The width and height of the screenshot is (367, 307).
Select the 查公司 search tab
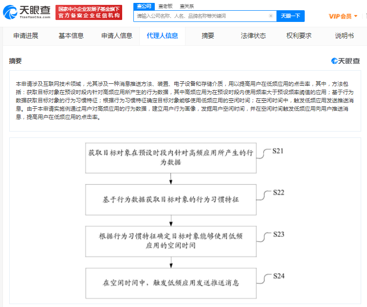[x=144, y=6]
